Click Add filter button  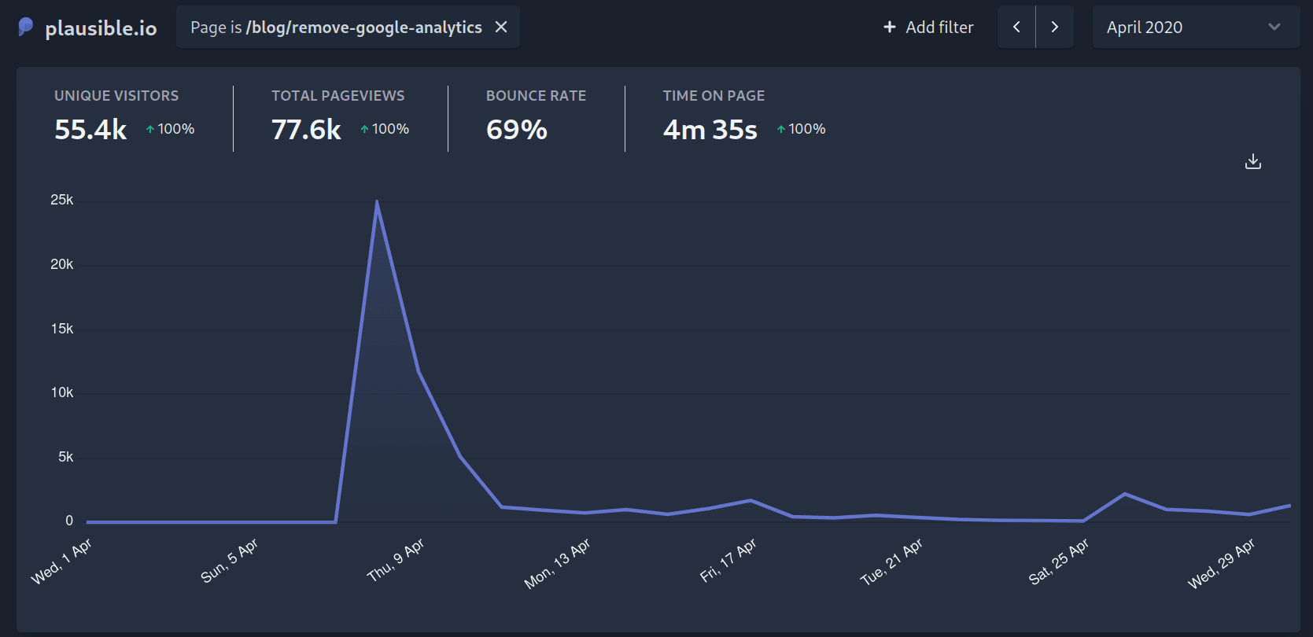928,27
